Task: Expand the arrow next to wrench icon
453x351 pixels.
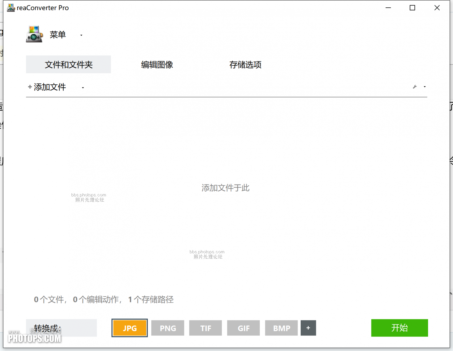Action: [425, 87]
